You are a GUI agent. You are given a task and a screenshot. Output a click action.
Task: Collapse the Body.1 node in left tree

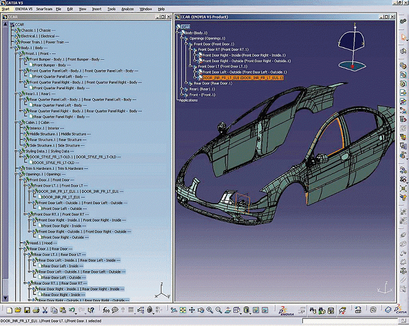[11, 48]
